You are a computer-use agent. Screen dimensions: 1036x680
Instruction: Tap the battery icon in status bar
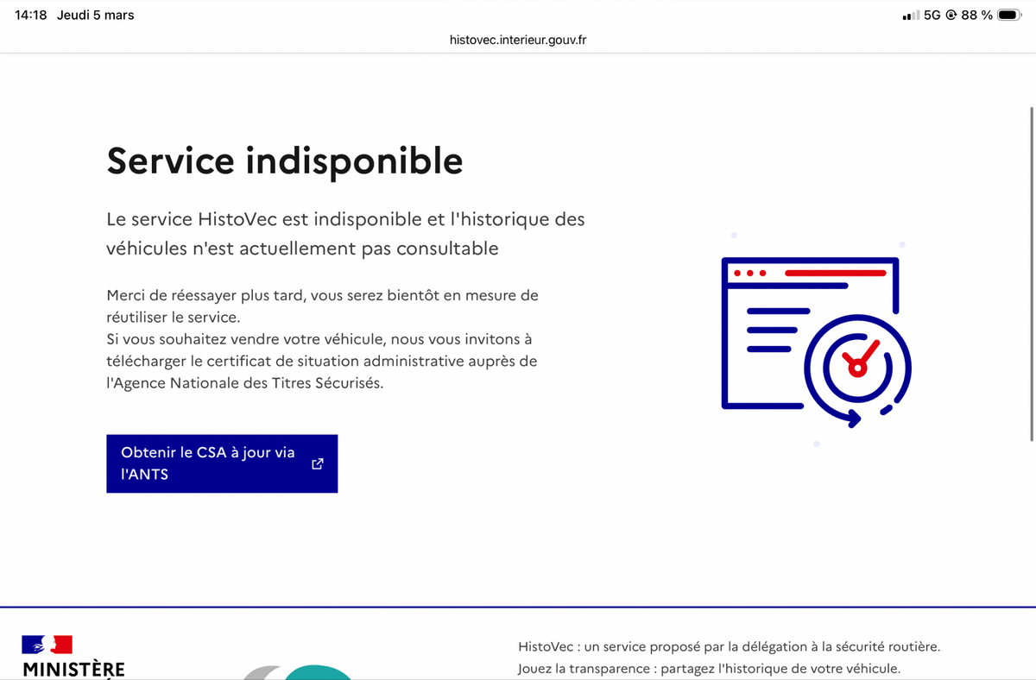[1010, 15]
